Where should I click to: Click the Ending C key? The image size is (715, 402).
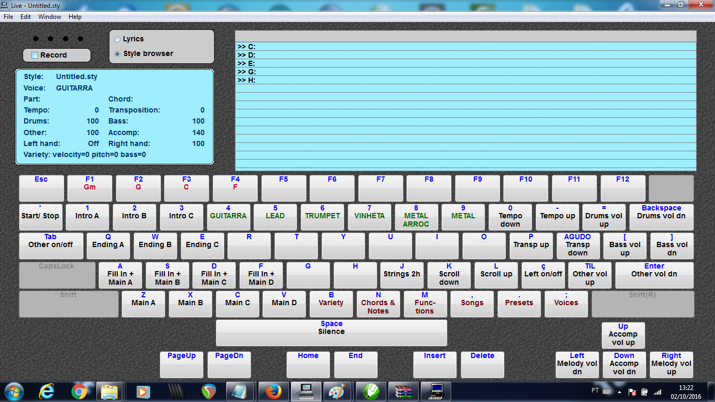coord(202,246)
